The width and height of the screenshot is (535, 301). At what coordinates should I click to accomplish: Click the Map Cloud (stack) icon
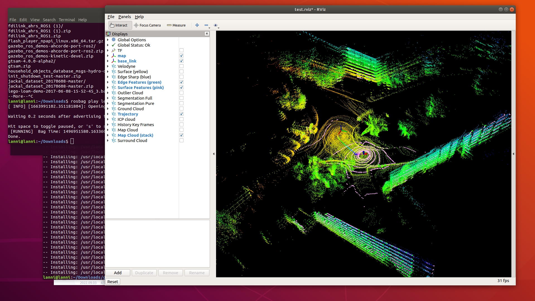pyautogui.click(x=114, y=135)
